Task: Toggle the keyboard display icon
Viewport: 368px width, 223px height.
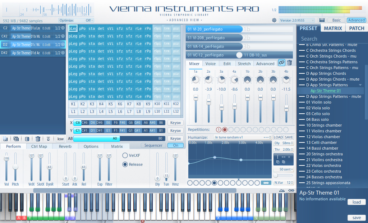Action: [x=322, y=20]
